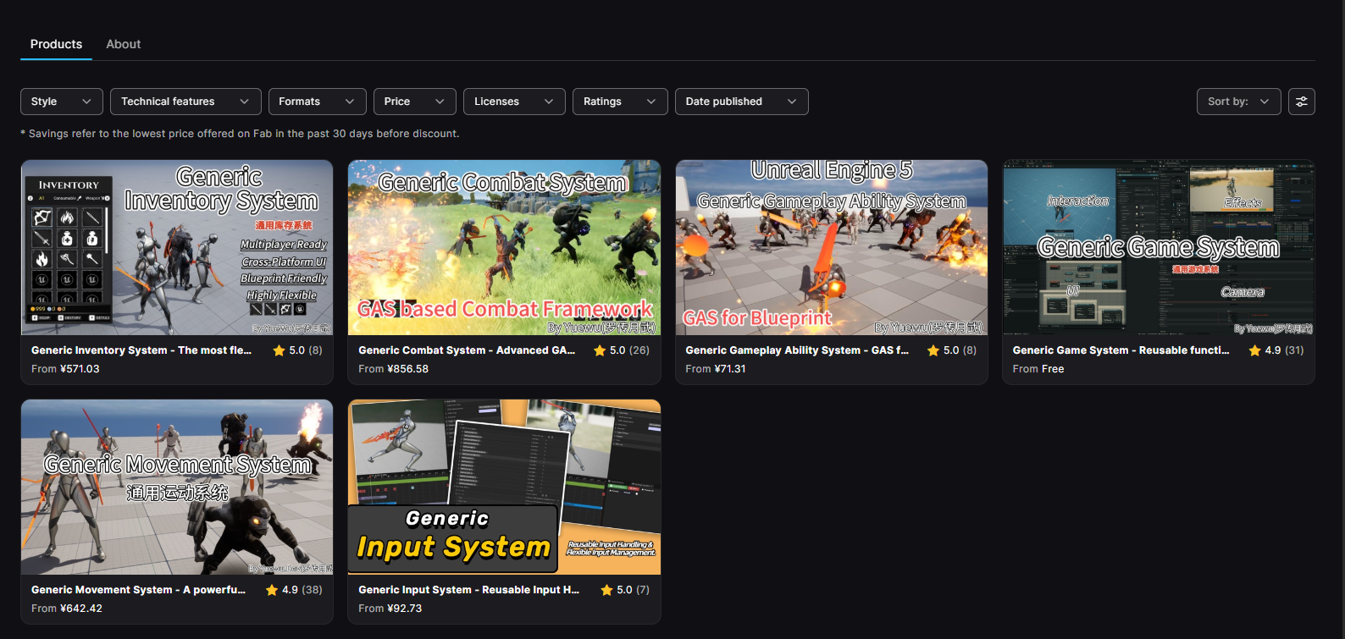This screenshot has width=1345, height=639.
Task: Click the Generic Combat System title link
Action: pyautogui.click(x=467, y=350)
